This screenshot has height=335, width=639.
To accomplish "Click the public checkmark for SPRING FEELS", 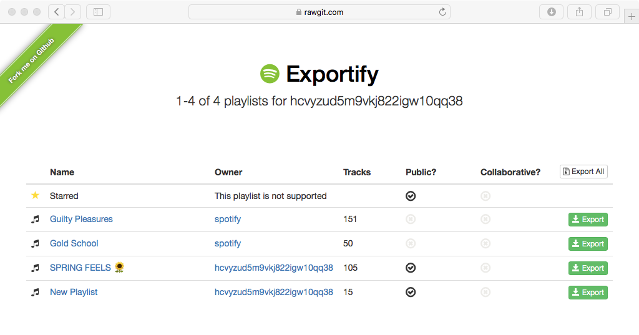I will 411,268.
